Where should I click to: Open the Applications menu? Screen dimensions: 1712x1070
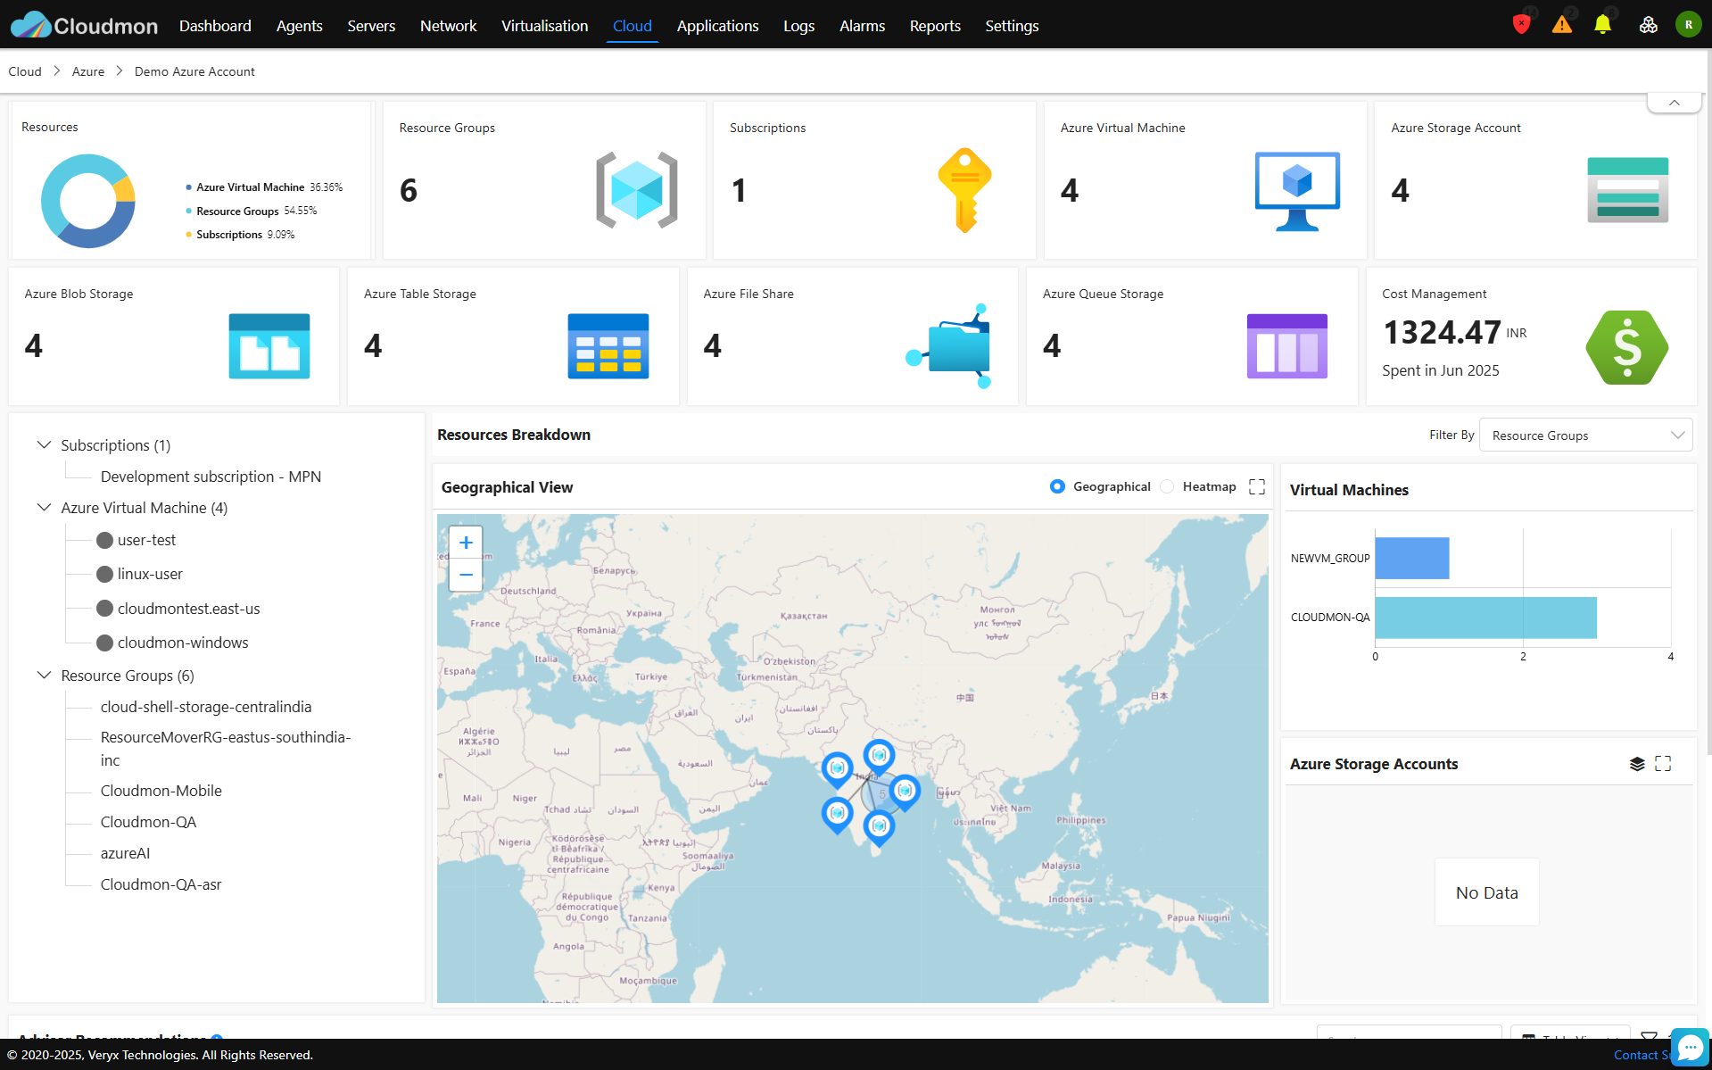click(717, 26)
